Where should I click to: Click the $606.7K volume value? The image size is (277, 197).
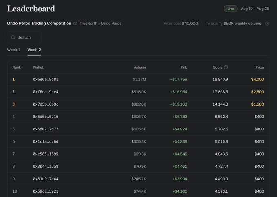coord(138,117)
